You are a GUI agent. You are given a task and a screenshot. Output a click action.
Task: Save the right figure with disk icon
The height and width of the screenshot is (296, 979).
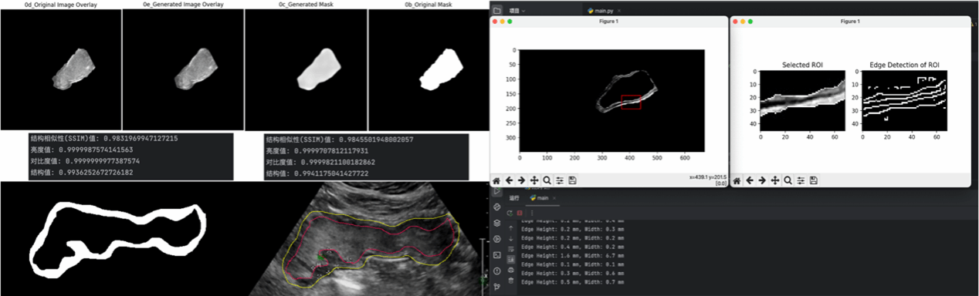pos(814,180)
